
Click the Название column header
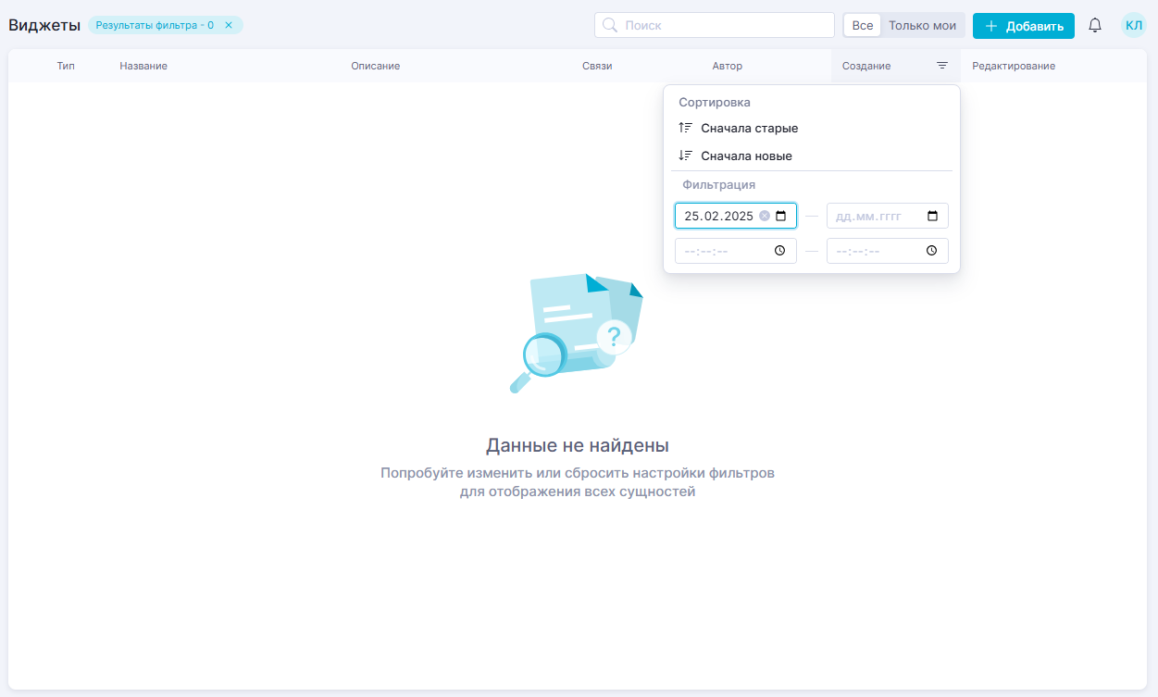pyautogui.click(x=143, y=67)
